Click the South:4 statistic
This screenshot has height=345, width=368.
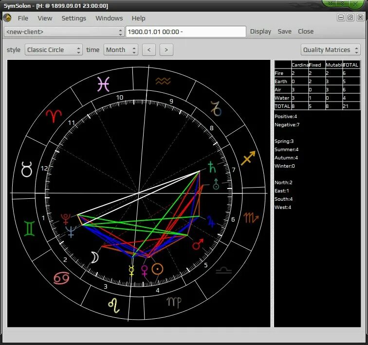[x=283, y=199]
